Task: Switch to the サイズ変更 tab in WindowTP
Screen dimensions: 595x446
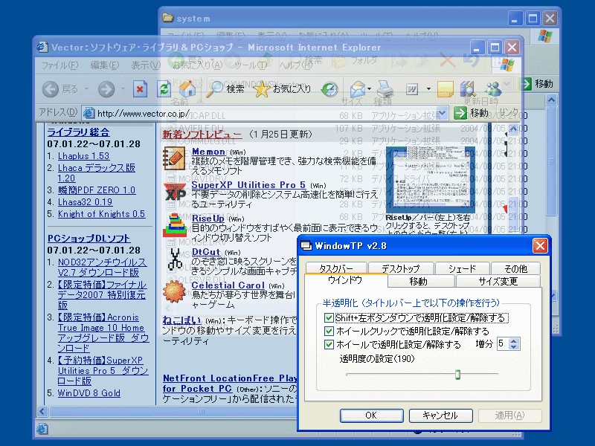Action: [498, 281]
